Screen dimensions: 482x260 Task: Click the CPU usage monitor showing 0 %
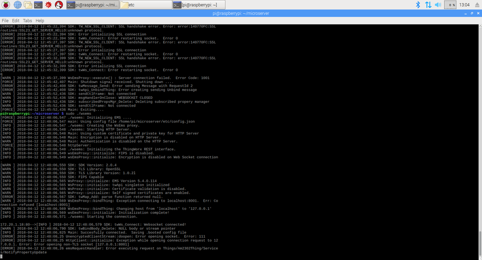click(450, 5)
